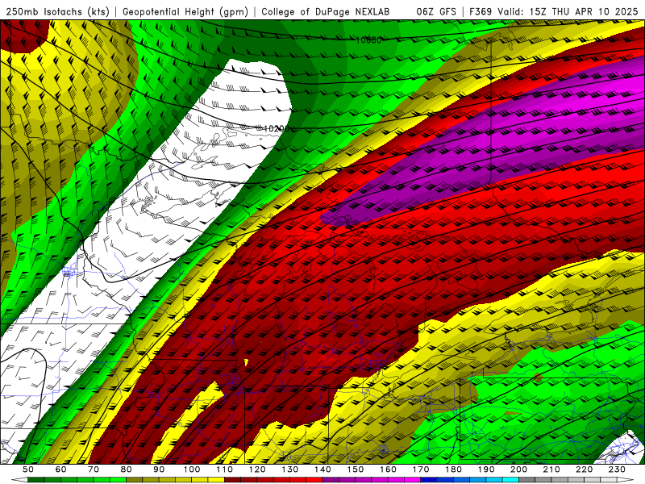This screenshot has width=645, height=484.
Task: Click the '60' value on the color scale
Action: tap(61, 469)
